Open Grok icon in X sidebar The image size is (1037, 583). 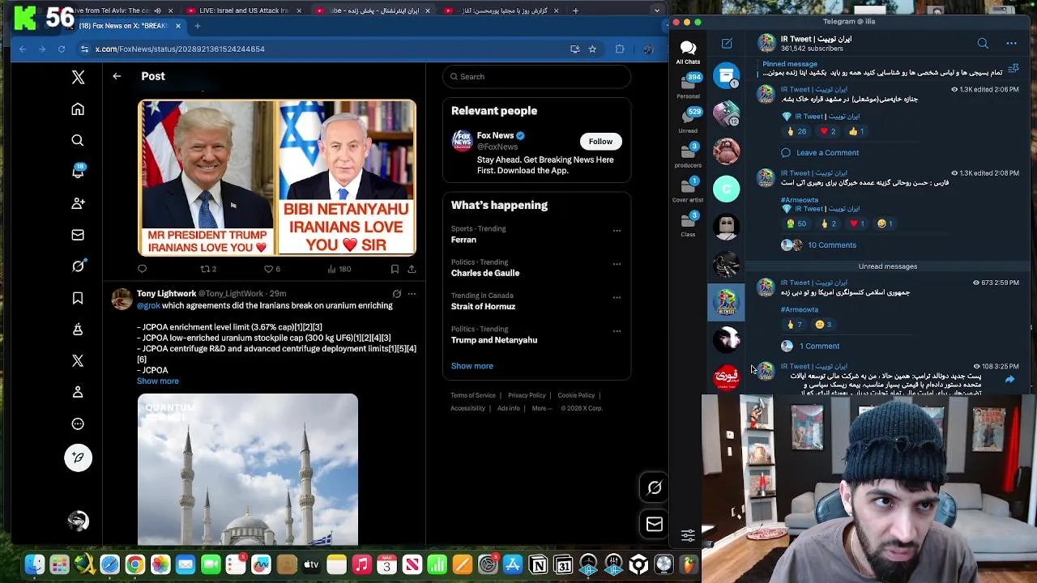78,266
